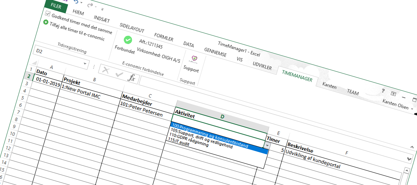Click the Insert Function fx icon
Viewport: 417px width, 185px height.
[x=131, y=78]
